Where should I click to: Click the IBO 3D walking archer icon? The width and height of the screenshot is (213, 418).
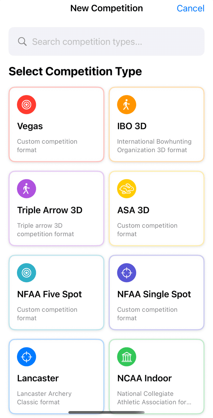126,104
